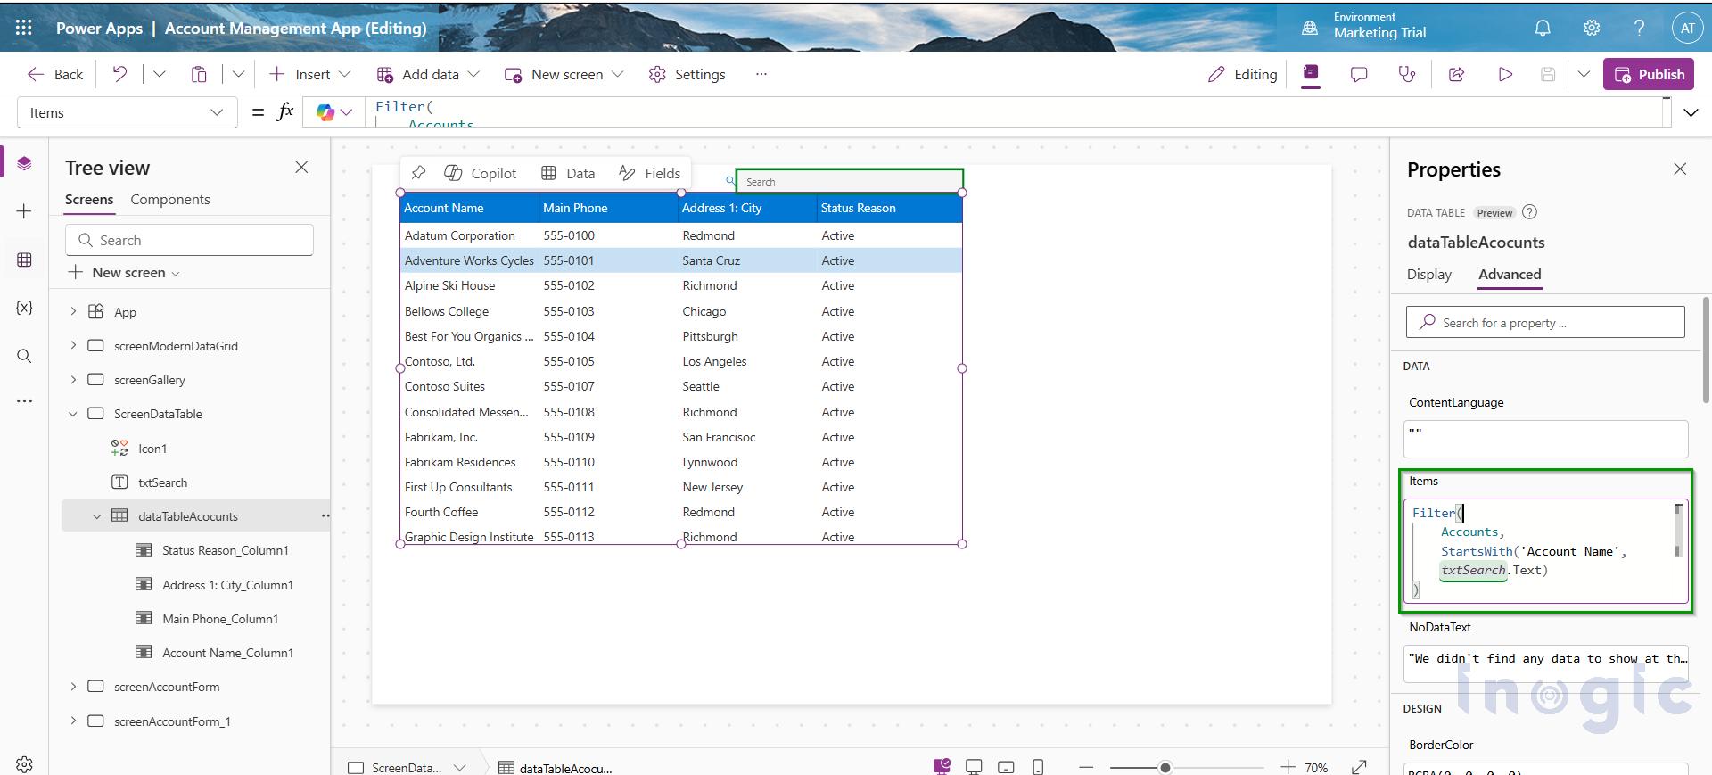Open the New screen dropdown in toolbar
Image resolution: width=1712 pixels, height=775 pixels.
(x=564, y=74)
